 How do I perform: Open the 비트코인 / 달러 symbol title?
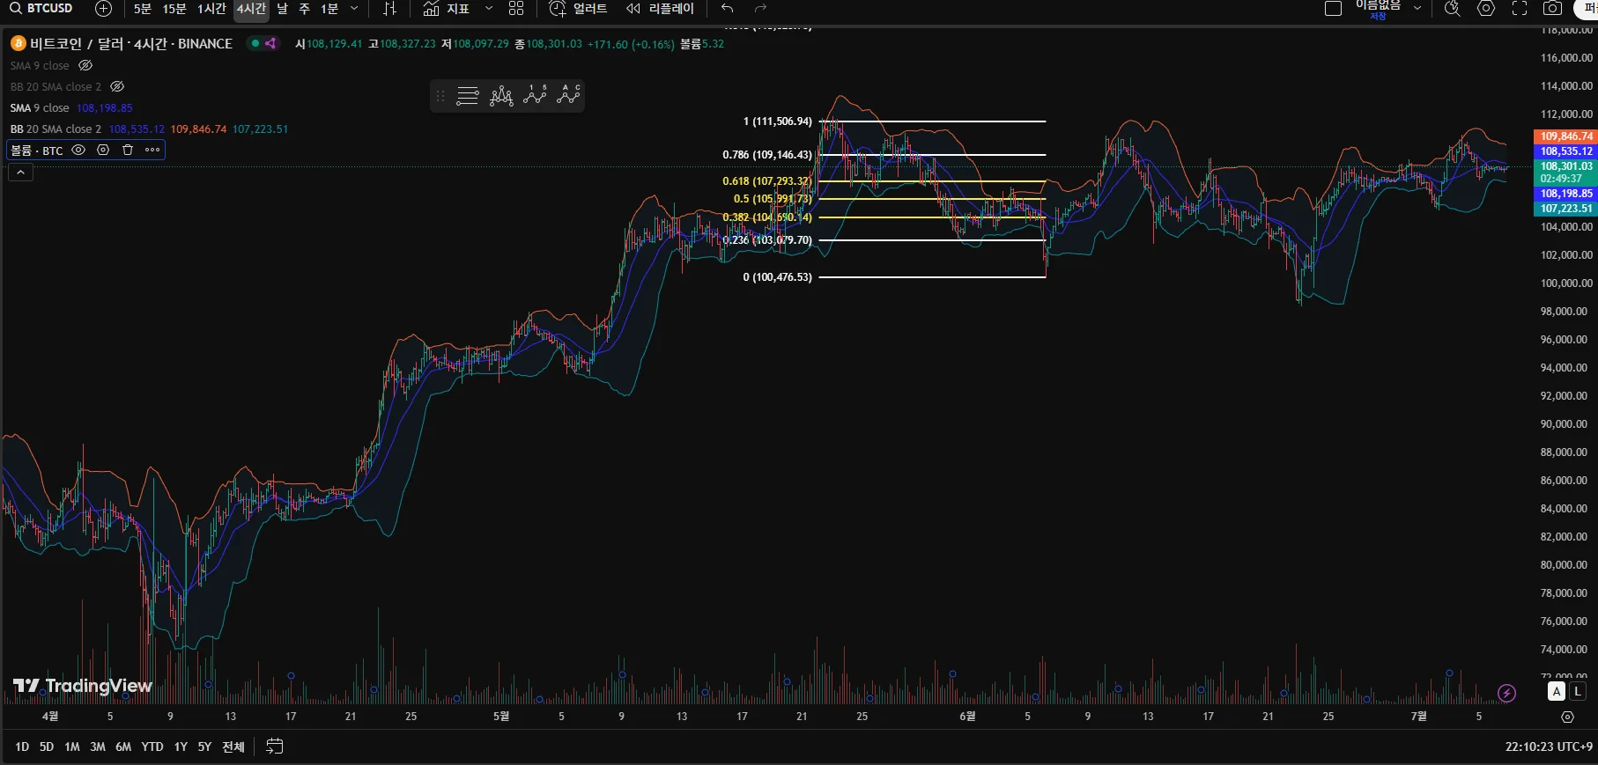pos(131,44)
